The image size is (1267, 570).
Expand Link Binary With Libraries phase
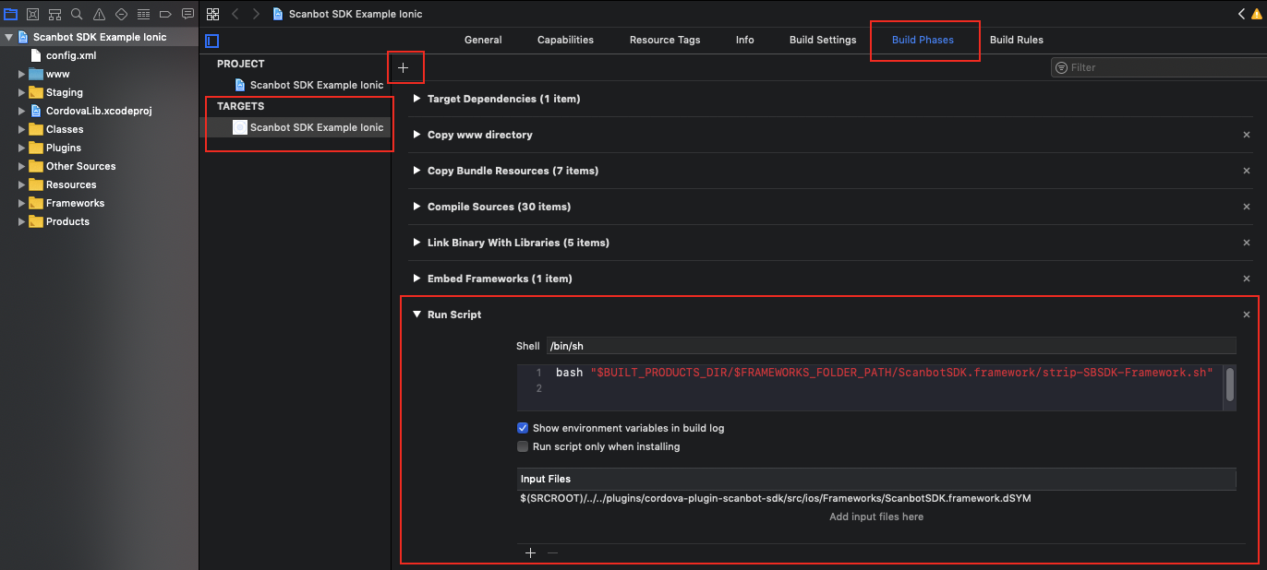[x=417, y=243]
